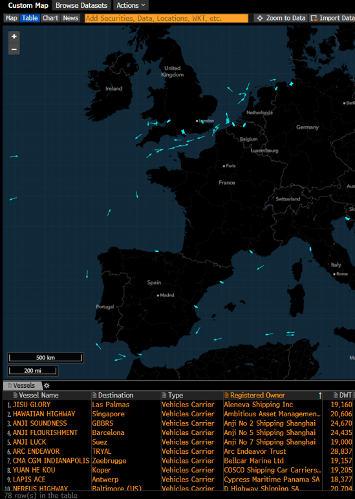The height and width of the screenshot is (499, 355).
Task: Click owner Arc Endeavor Trust
Action: coord(255,452)
